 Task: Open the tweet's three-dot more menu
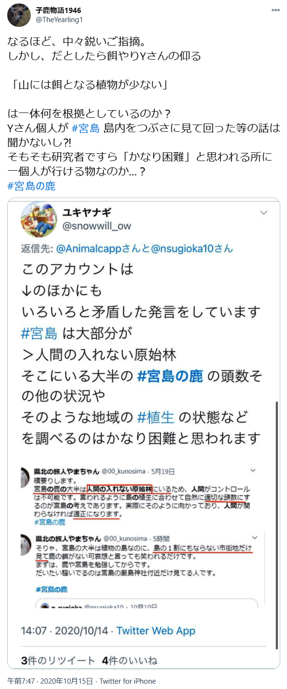(275, 10)
